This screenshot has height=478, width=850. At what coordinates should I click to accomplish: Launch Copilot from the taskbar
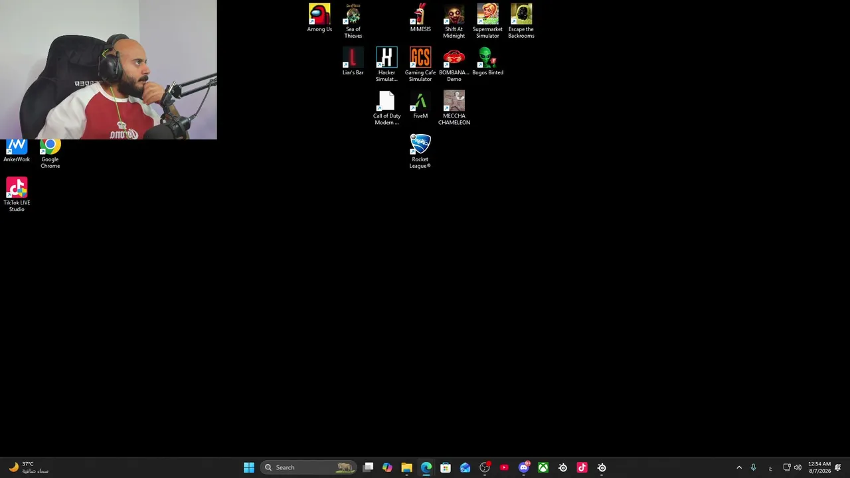coord(387,467)
